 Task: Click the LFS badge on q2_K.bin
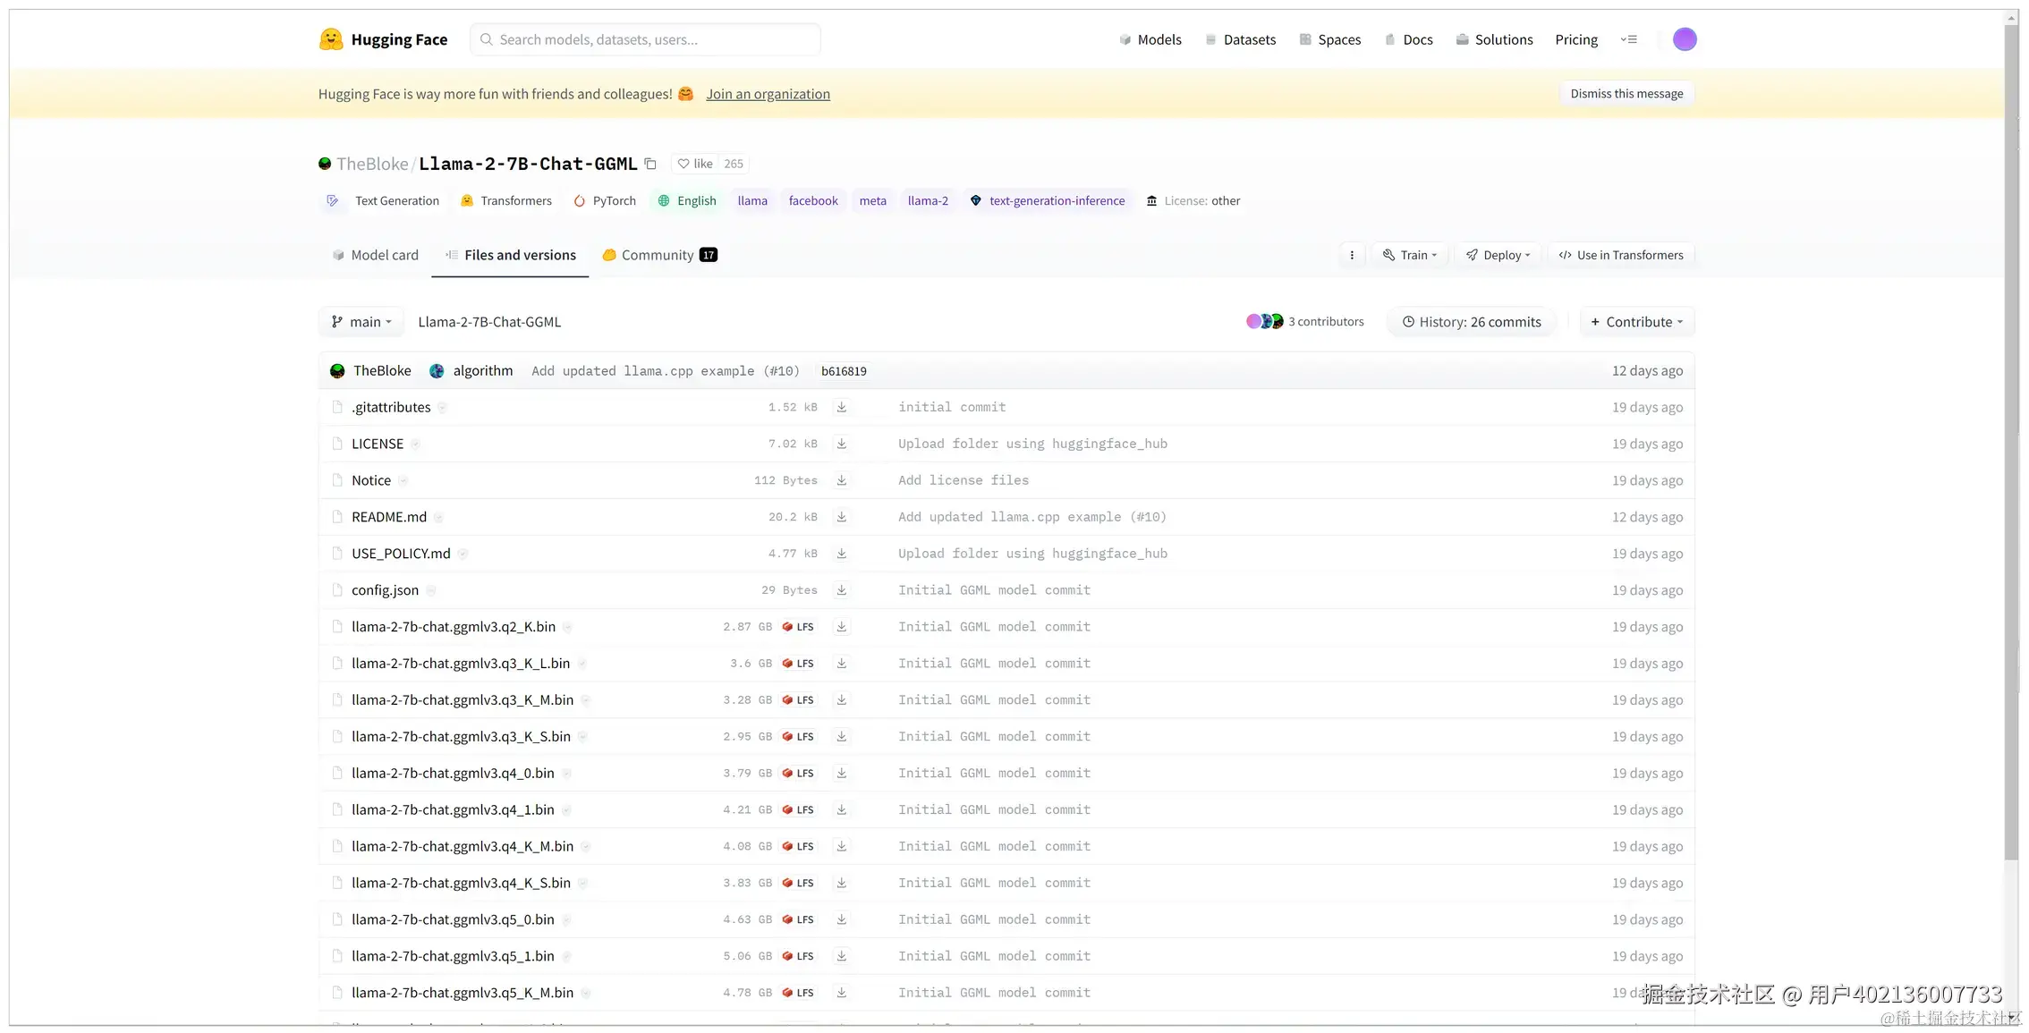[x=798, y=627]
